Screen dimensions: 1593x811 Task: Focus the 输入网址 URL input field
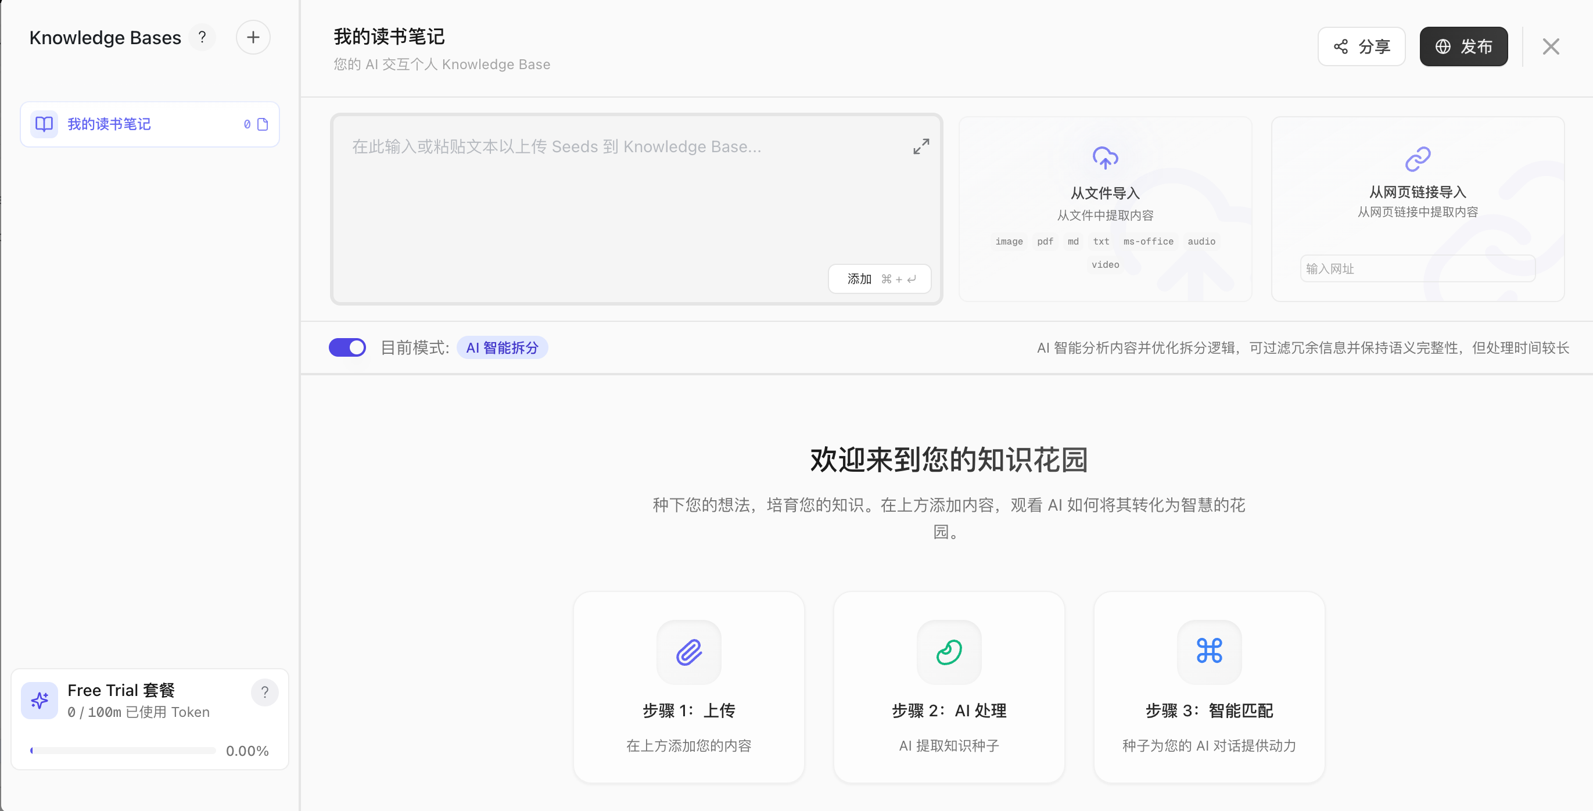pos(1418,268)
